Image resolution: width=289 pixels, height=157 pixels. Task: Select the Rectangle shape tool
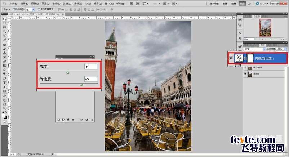coord(4,91)
